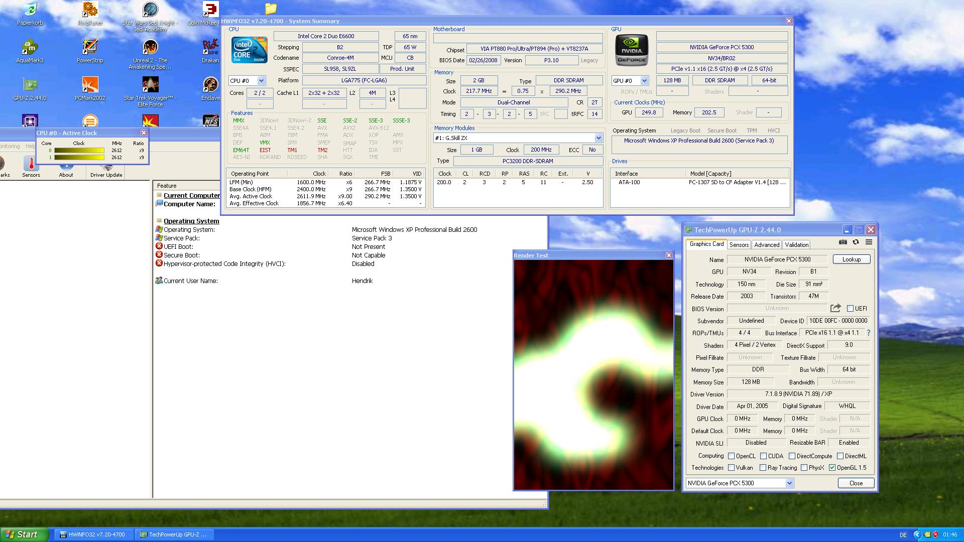Switch to the Advanced tab in GPU-Z
The image size is (964, 542).
click(767, 245)
